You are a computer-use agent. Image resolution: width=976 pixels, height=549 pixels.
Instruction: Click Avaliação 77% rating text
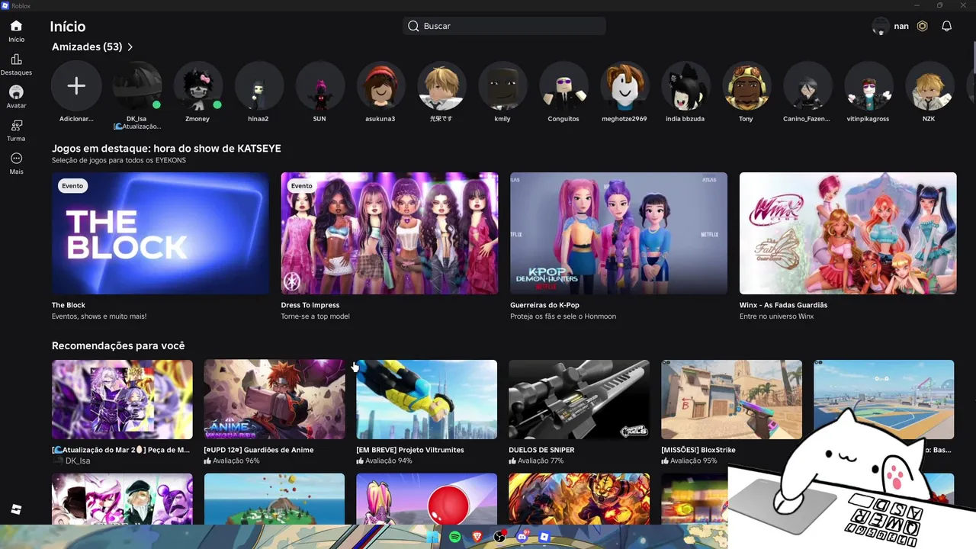(541, 461)
